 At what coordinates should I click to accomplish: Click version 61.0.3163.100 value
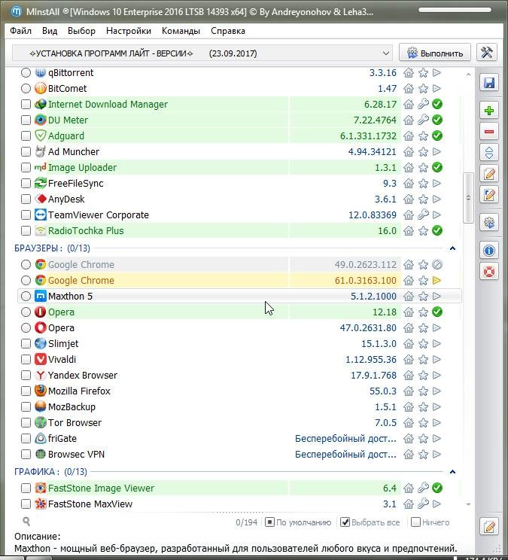click(x=366, y=281)
